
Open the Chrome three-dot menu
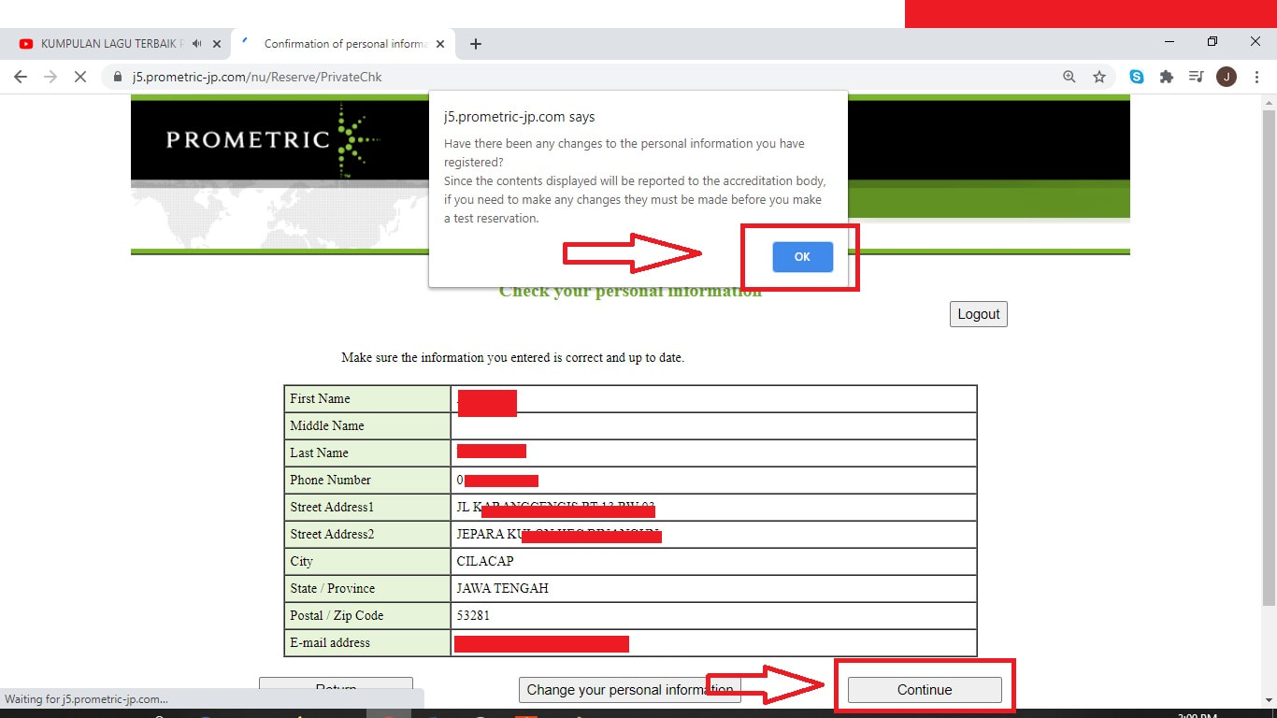(x=1256, y=77)
